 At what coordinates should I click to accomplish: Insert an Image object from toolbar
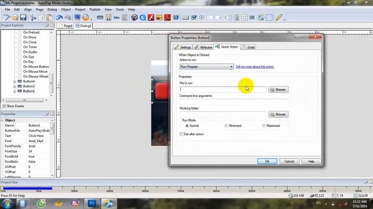108,17
